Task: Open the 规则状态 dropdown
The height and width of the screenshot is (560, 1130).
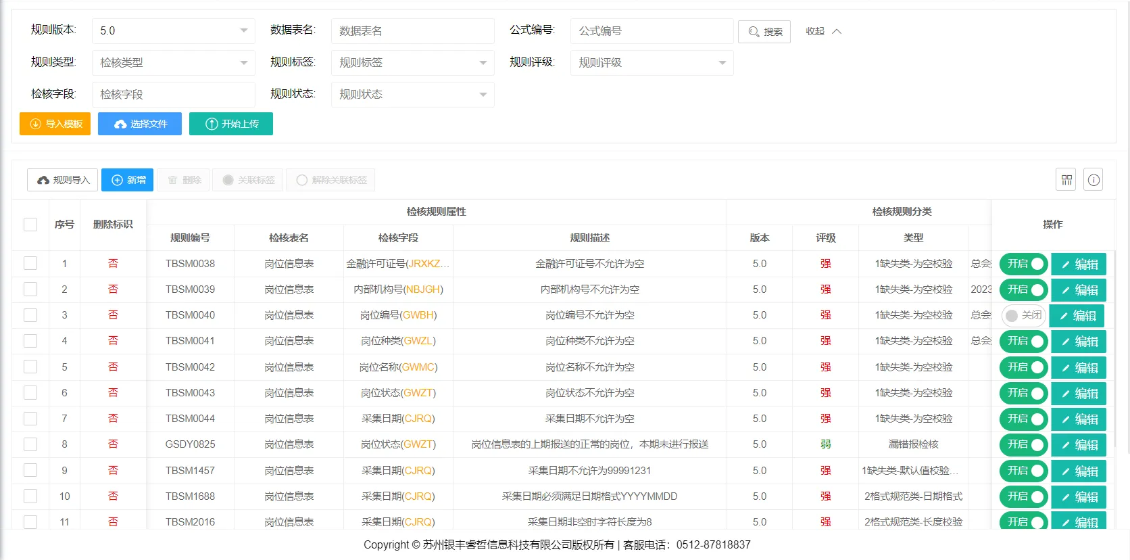Action: tap(412, 95)
